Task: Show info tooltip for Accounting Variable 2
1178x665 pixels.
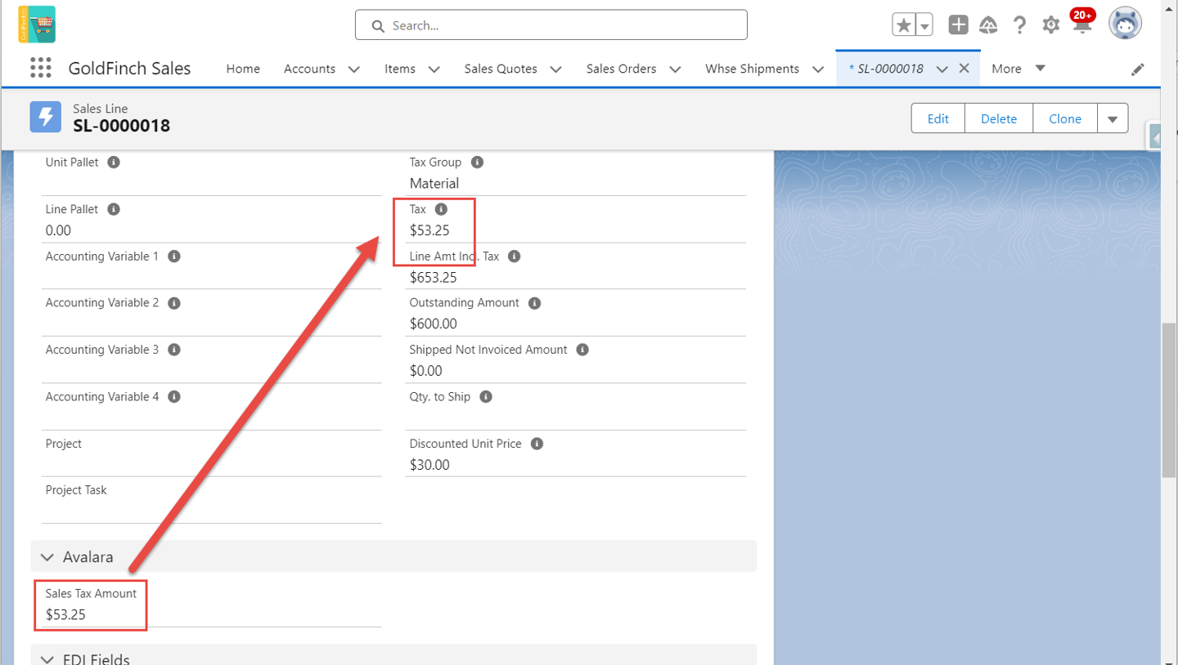Action: [x=173, y=303]
